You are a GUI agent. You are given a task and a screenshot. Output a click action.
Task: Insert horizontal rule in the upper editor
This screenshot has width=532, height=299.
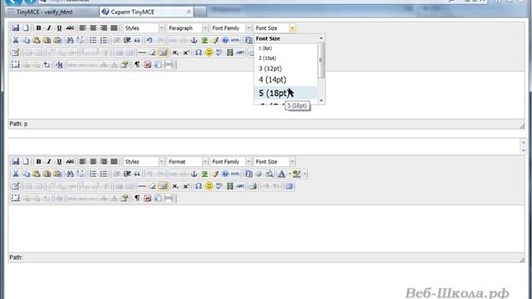click(142, 52)
